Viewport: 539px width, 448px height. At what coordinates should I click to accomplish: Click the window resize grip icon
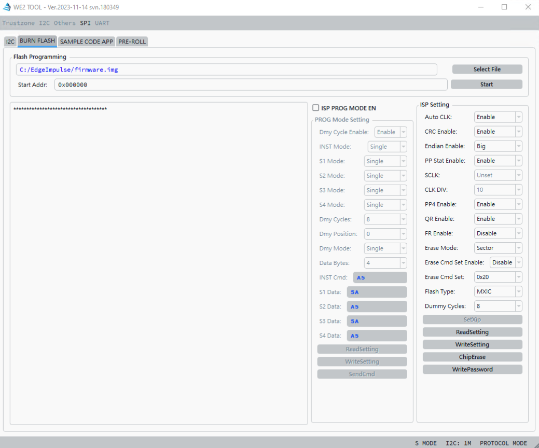pos(535,444)
